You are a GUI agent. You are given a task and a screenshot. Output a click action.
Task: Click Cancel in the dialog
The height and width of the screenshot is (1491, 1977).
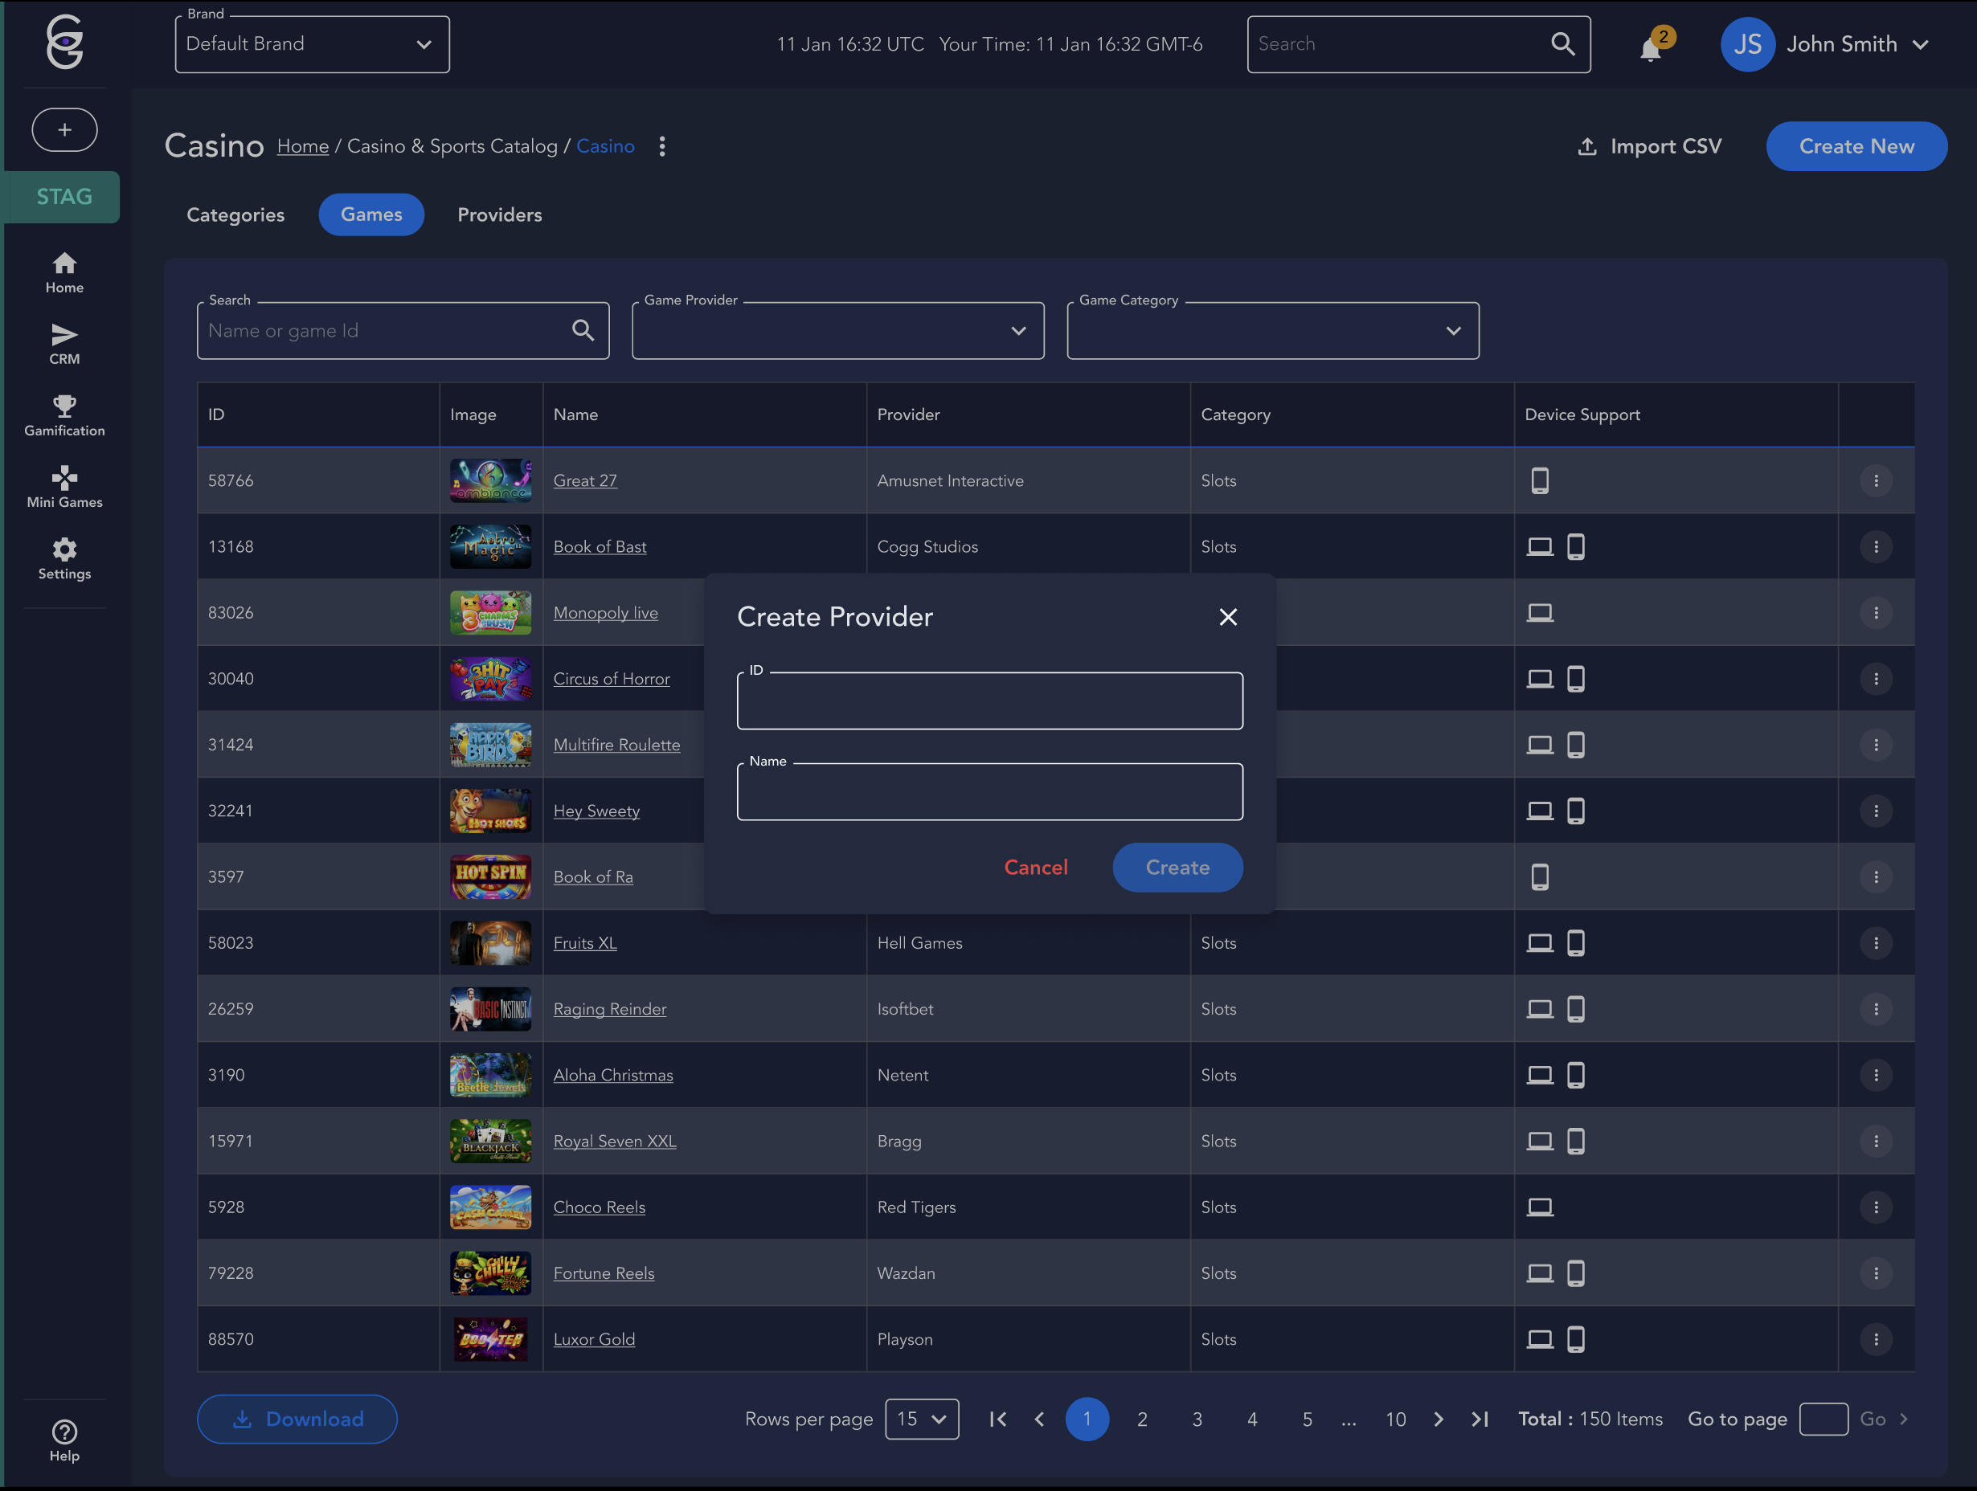pos(1035,868)
